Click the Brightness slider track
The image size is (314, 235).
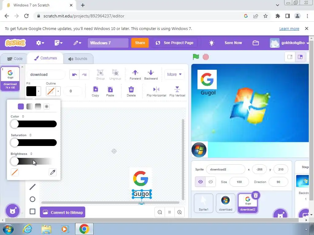pyautogui.click(x=34, y=161)
